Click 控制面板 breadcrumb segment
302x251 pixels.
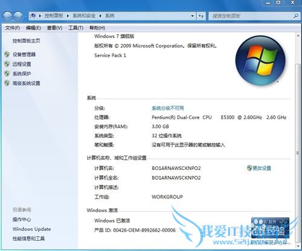click(x=54, y=16)
